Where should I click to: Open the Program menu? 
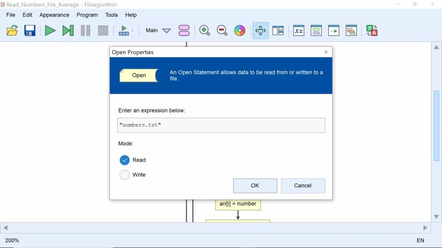(x=87, y=15)
